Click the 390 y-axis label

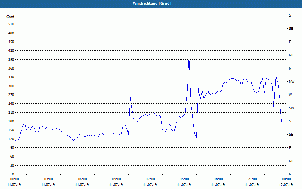click(11, 60)
